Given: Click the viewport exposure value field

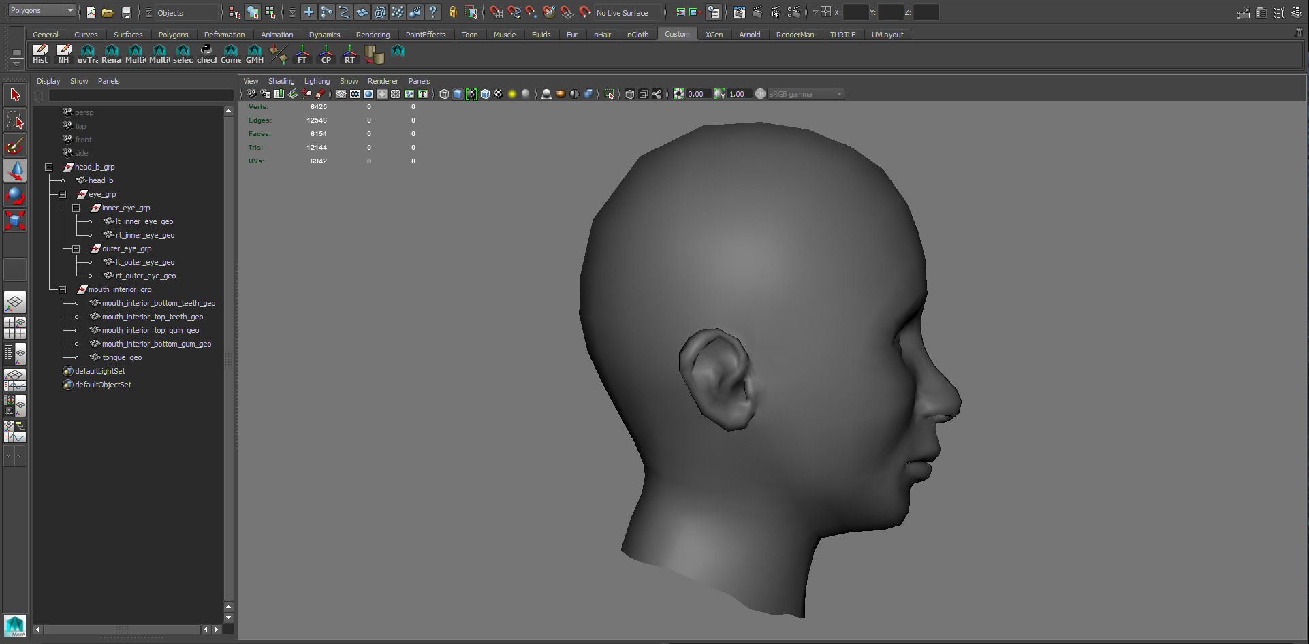Looking at the screenshot, I should pos(698,94).
